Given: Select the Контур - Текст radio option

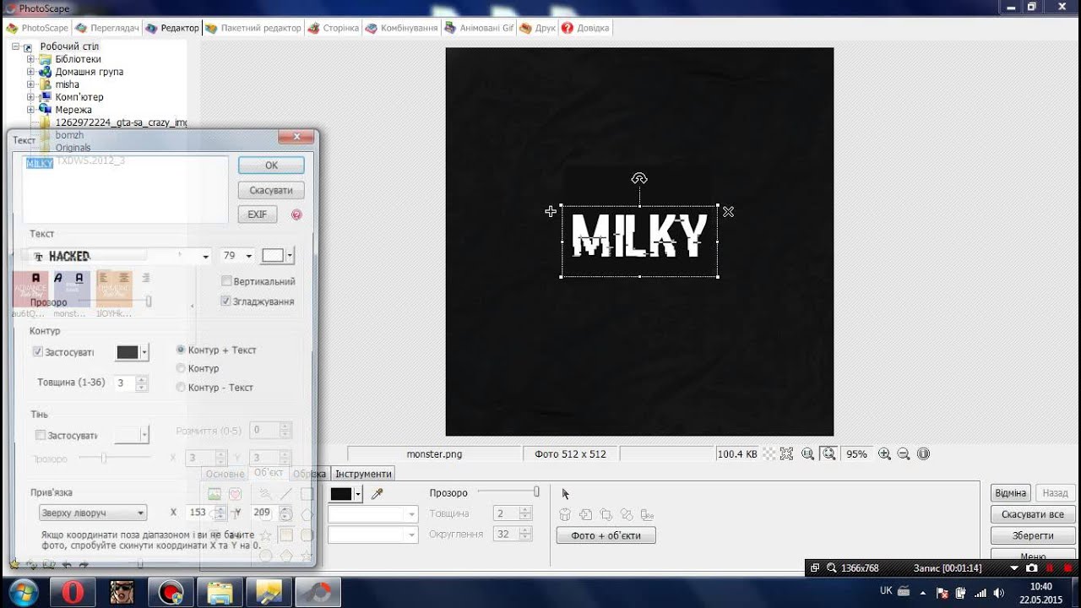Looking at the screenshot, I should (x=181, y=387).
